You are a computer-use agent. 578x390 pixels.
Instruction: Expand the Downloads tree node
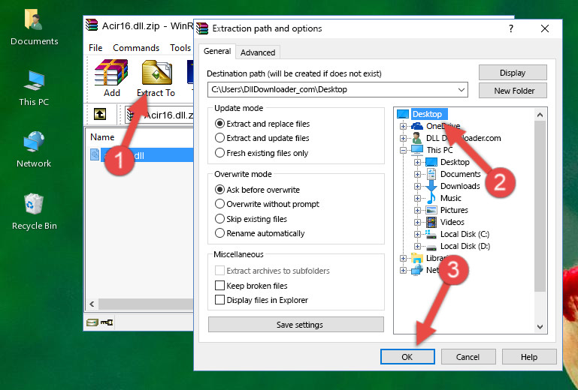[417, 186]
